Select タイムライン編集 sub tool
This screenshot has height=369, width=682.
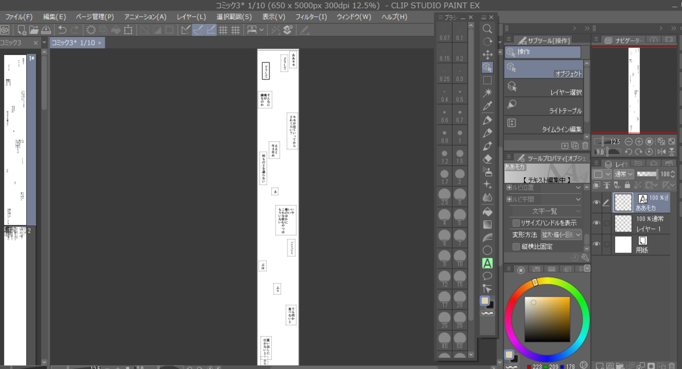point(544,125)
